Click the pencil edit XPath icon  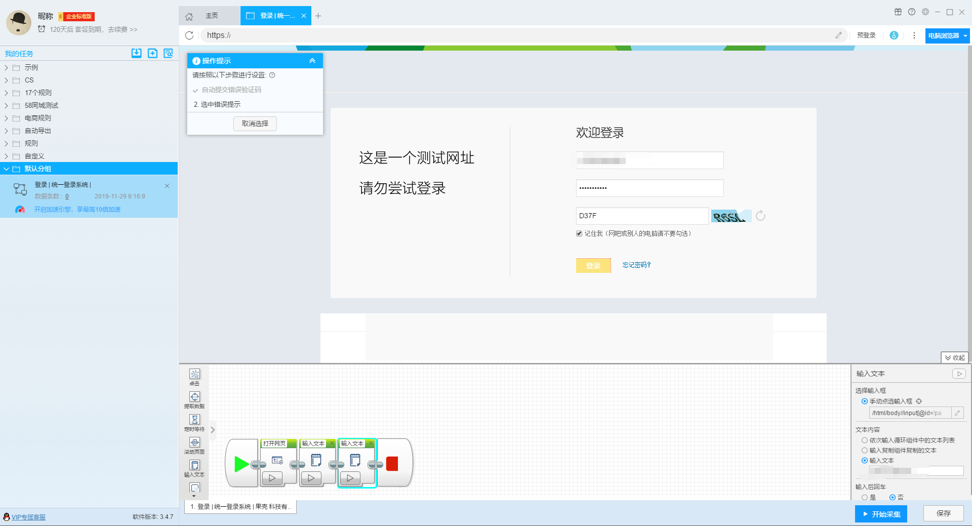click(x=957, y=413)
